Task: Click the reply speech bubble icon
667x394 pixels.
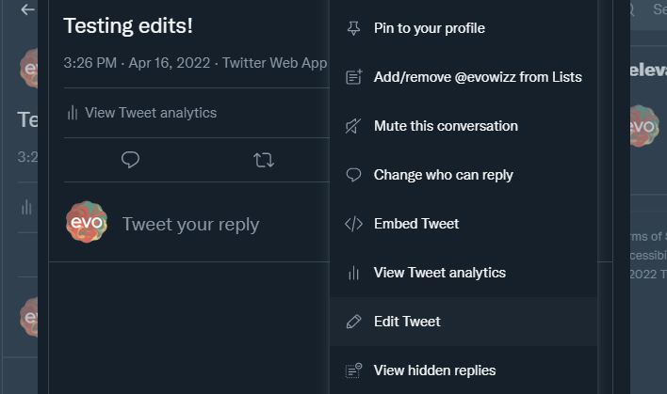Action: [x=130, y=160]
